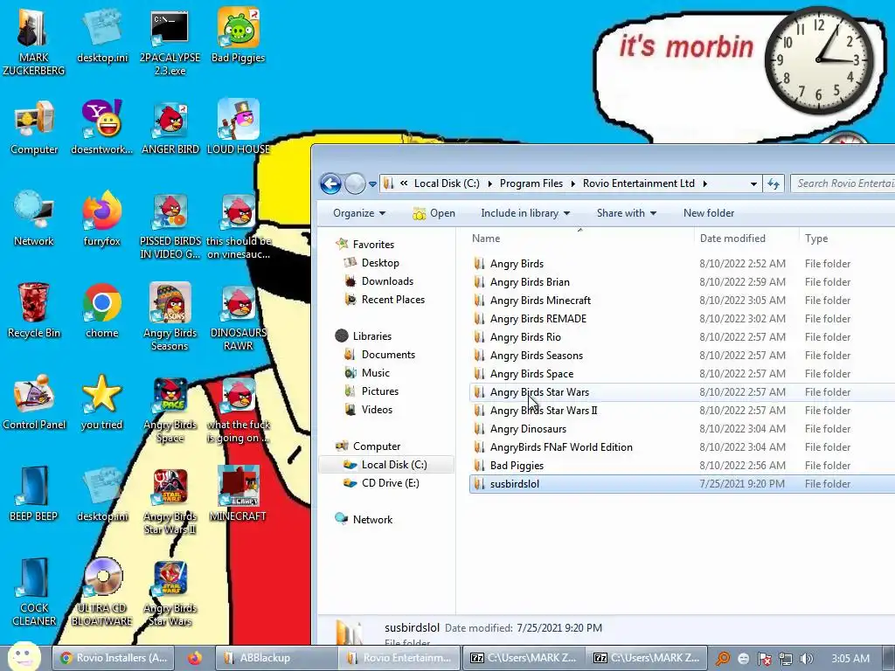Select the chome Chrome desktop icon
Screen dimensions: 895x671
tap(101, 311)
